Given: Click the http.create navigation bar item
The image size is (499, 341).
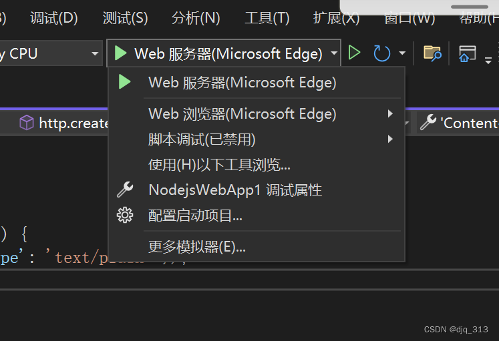Looking at the screenshot, I should point(73,123).
